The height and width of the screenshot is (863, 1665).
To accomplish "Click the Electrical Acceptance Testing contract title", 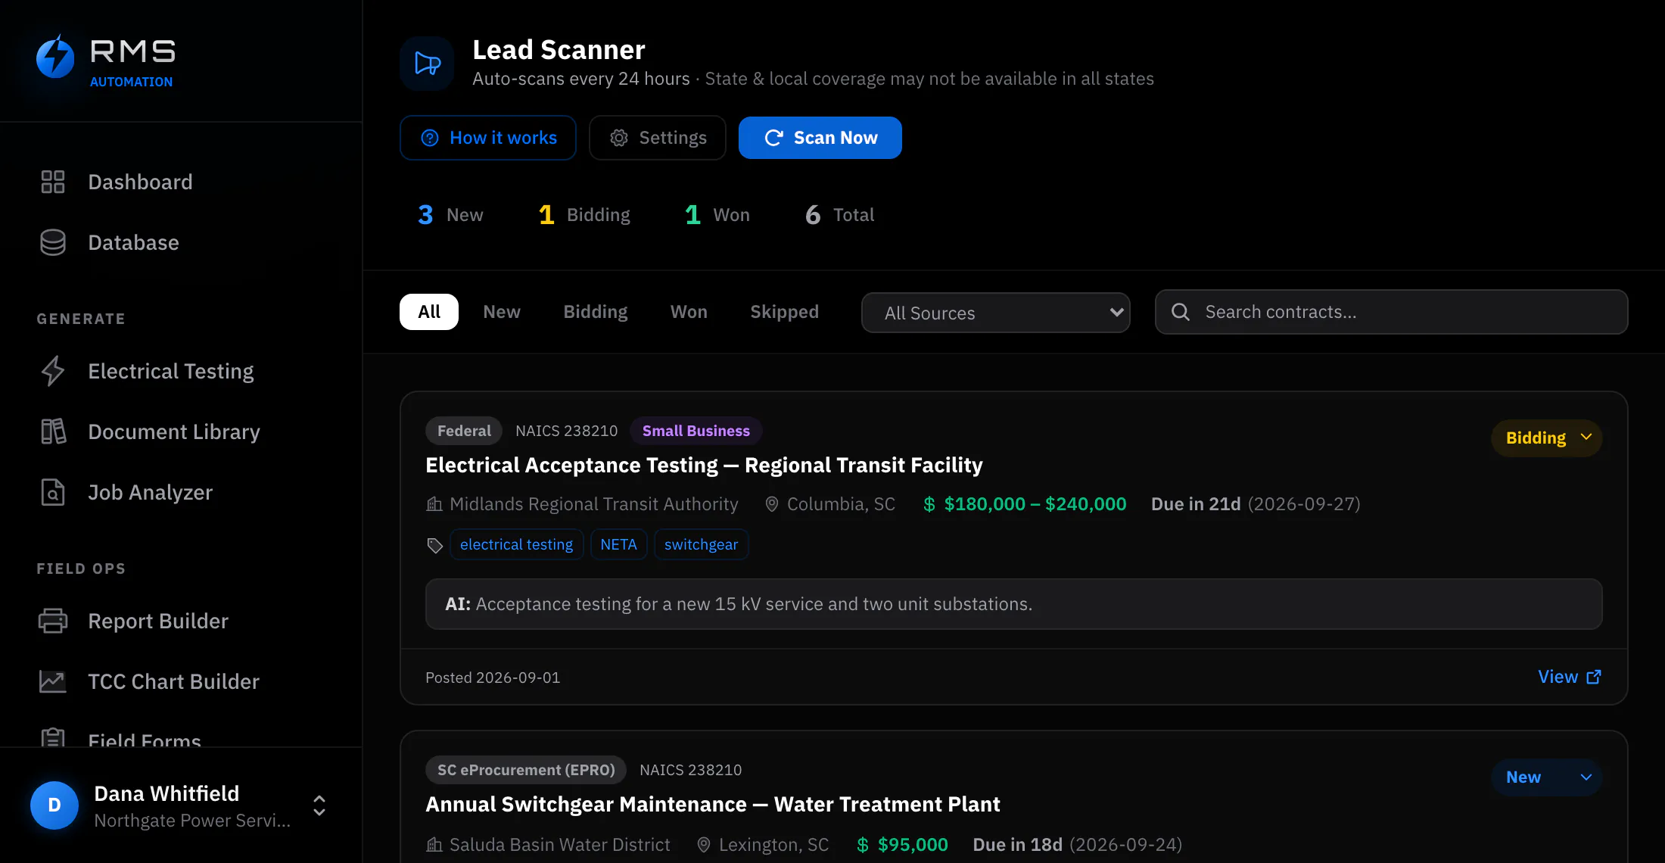I will click(x=704, y=466).
